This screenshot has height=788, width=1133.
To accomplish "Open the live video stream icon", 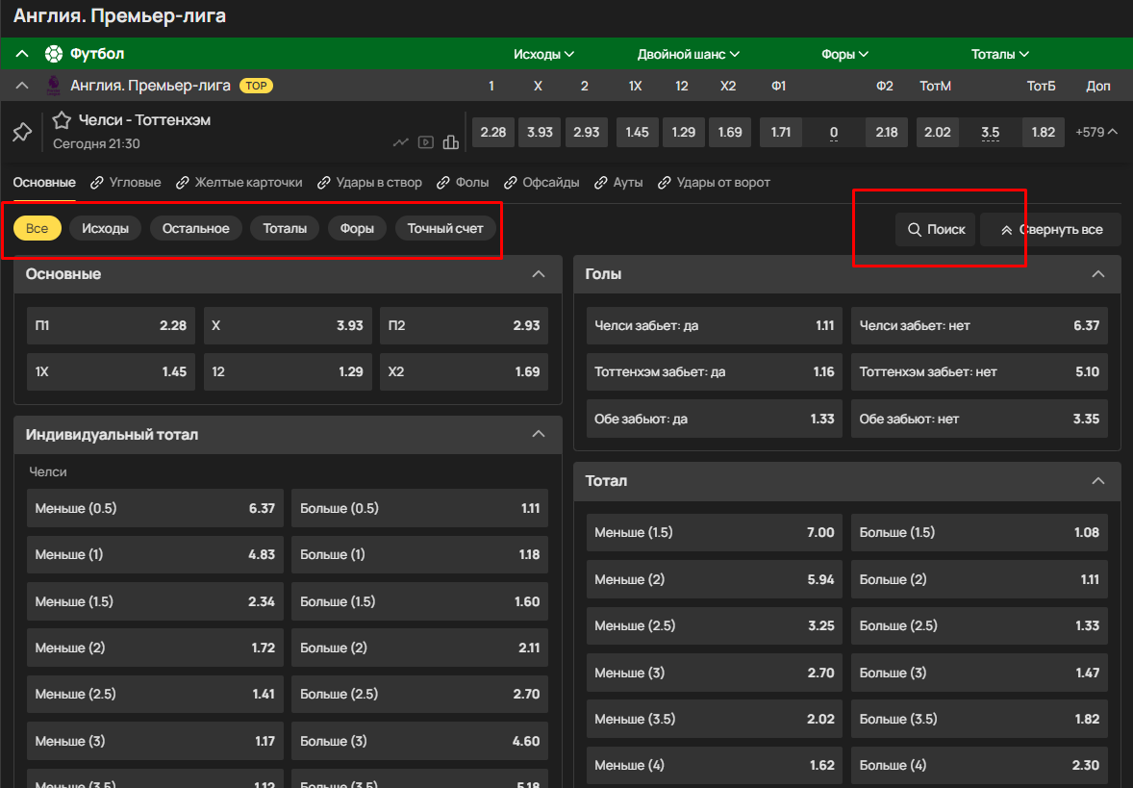I will click(425, 143).
